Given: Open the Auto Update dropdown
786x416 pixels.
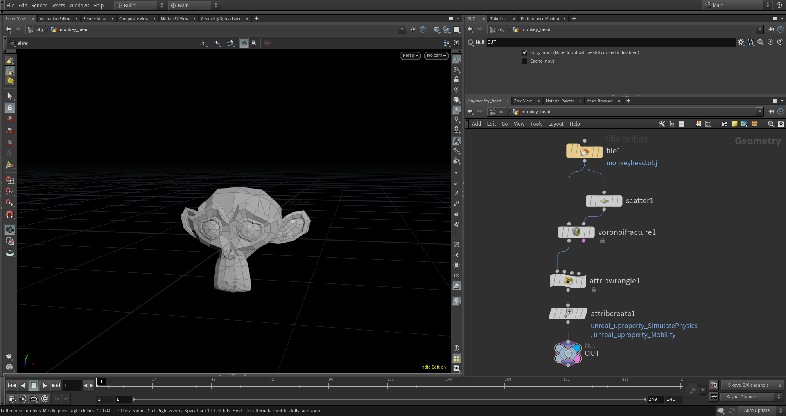Looking at the screenshot, I should click(x=761, y=411).
